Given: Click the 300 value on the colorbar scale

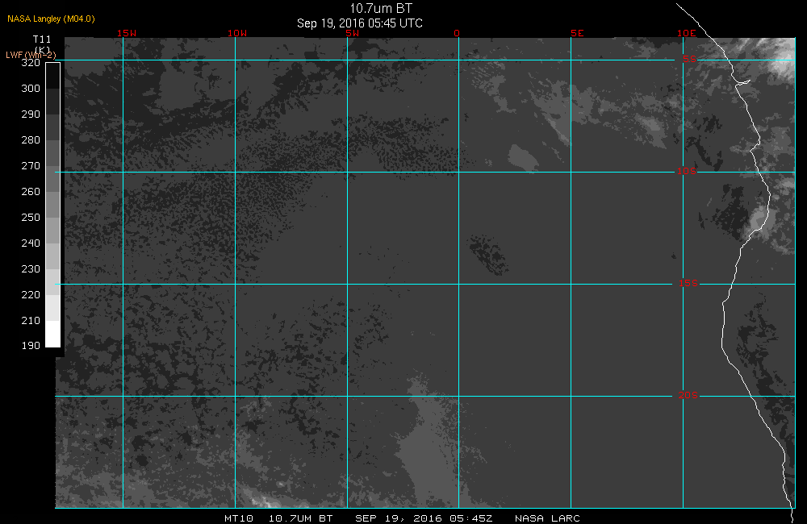Looking at the screenshot, I should tap(31, 89).
